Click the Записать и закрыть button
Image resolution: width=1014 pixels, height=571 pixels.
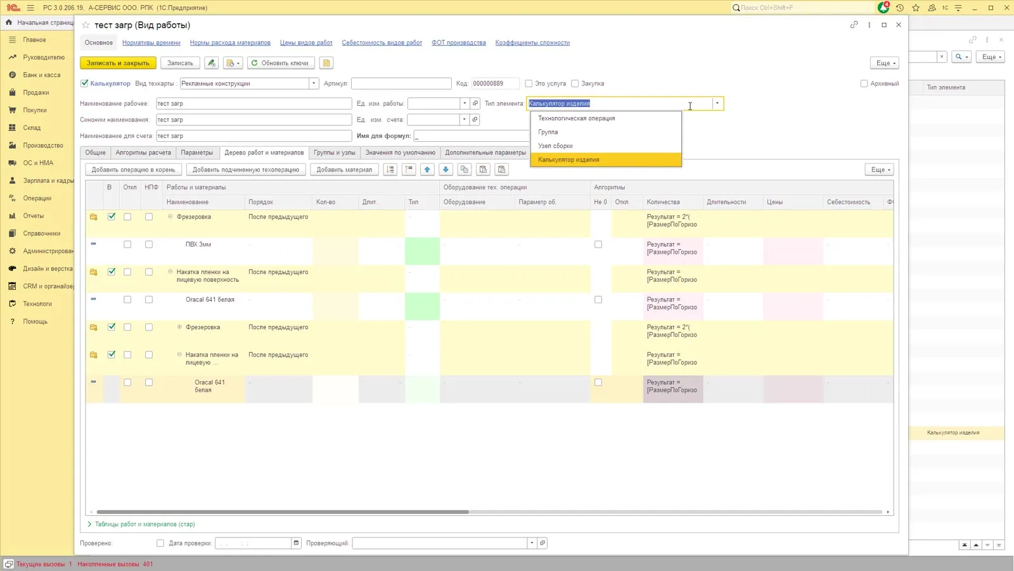point(118,63)
